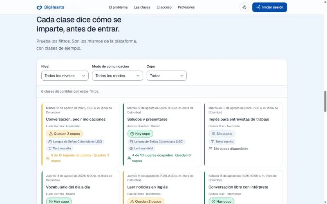Click the hand icon in Conversación: pedir indicaciones card

point(50,142)
